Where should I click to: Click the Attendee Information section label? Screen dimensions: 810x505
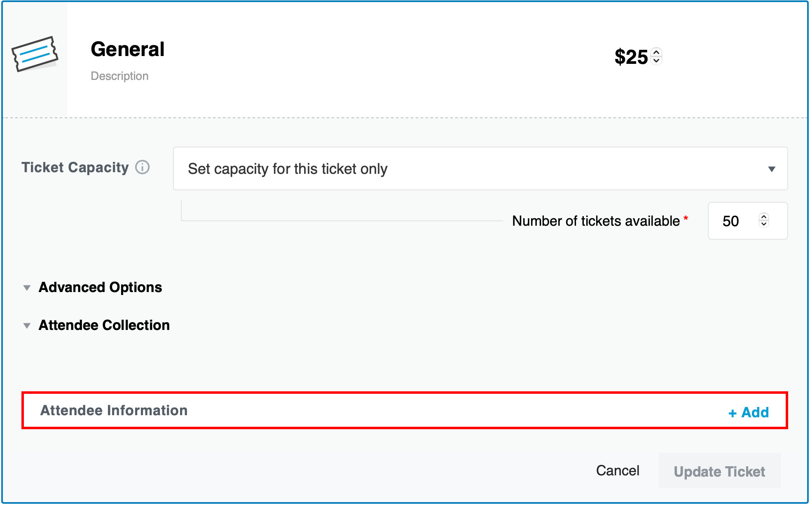tap(114, 410)
